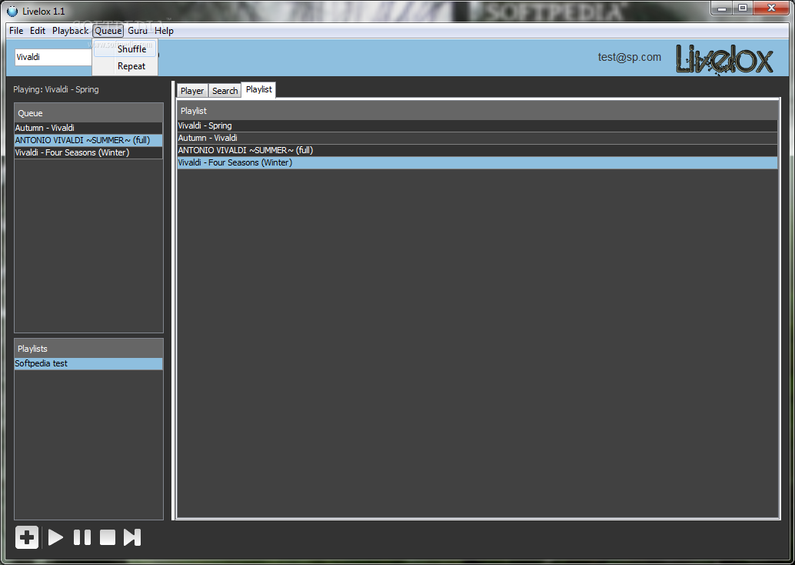
Task: Click the Playlist column header
Action: point(477,110)
